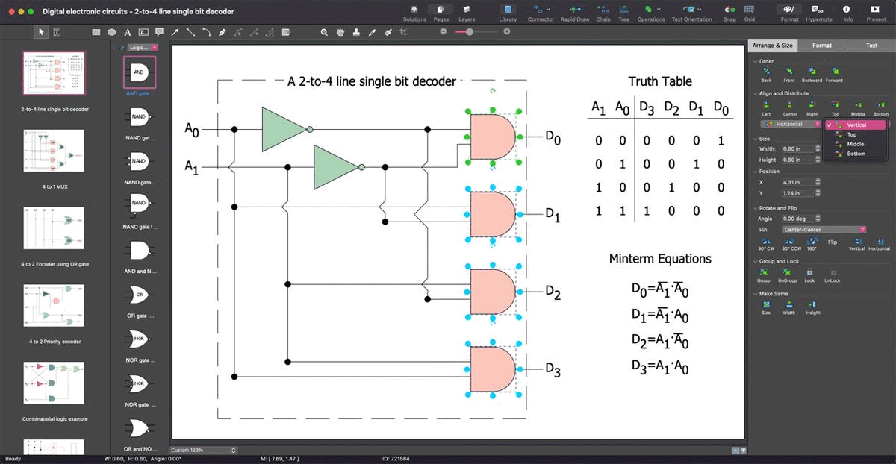Open the Solutions panel
This screenshot has height=464, width=896.
click(414, 13)
